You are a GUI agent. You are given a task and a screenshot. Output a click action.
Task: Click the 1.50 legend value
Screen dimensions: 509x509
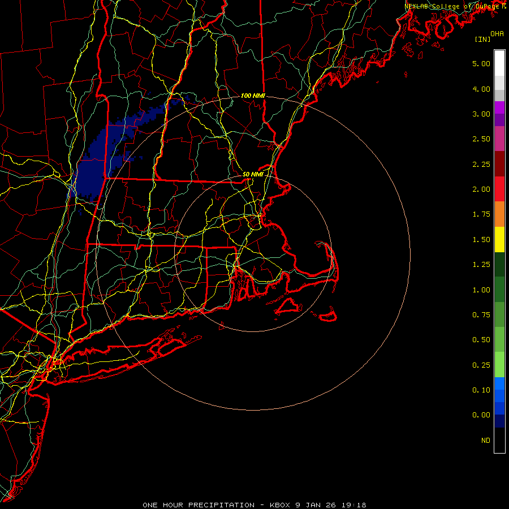pyautogui.click(x=481, y=240)
